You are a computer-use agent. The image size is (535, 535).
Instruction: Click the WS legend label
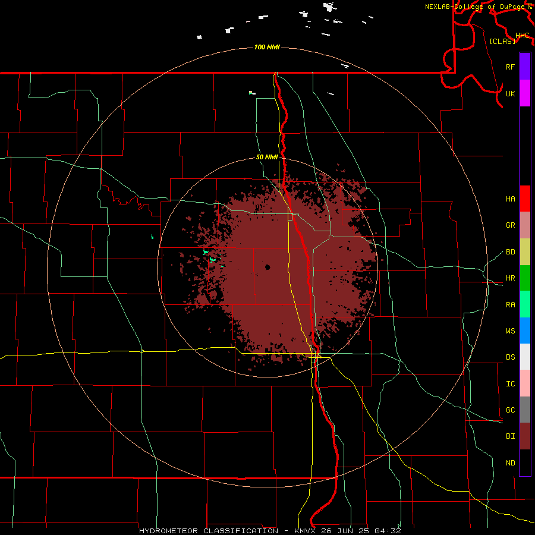[510, 331]
